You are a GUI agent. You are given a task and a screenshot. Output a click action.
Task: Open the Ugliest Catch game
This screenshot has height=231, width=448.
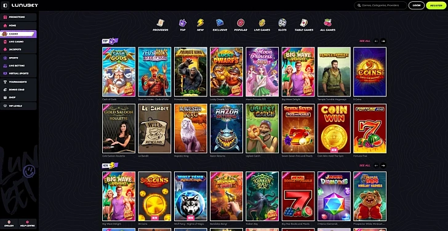tap(262, 128)
